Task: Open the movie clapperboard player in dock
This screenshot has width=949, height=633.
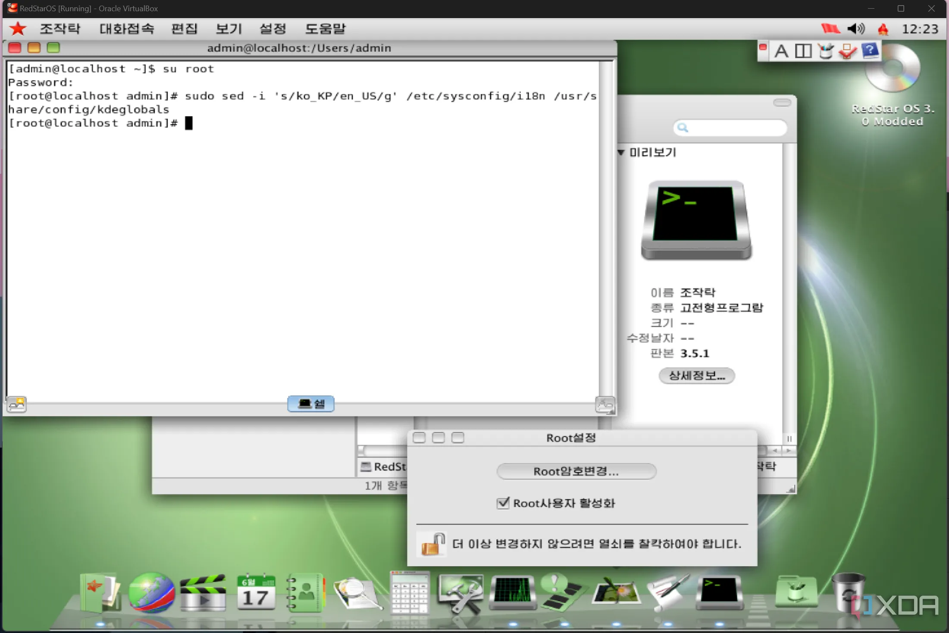Action: coord(203,593)
